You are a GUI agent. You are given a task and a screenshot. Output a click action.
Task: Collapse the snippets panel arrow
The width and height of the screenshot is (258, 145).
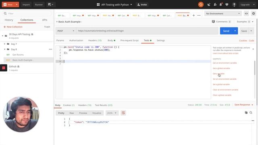253,49
